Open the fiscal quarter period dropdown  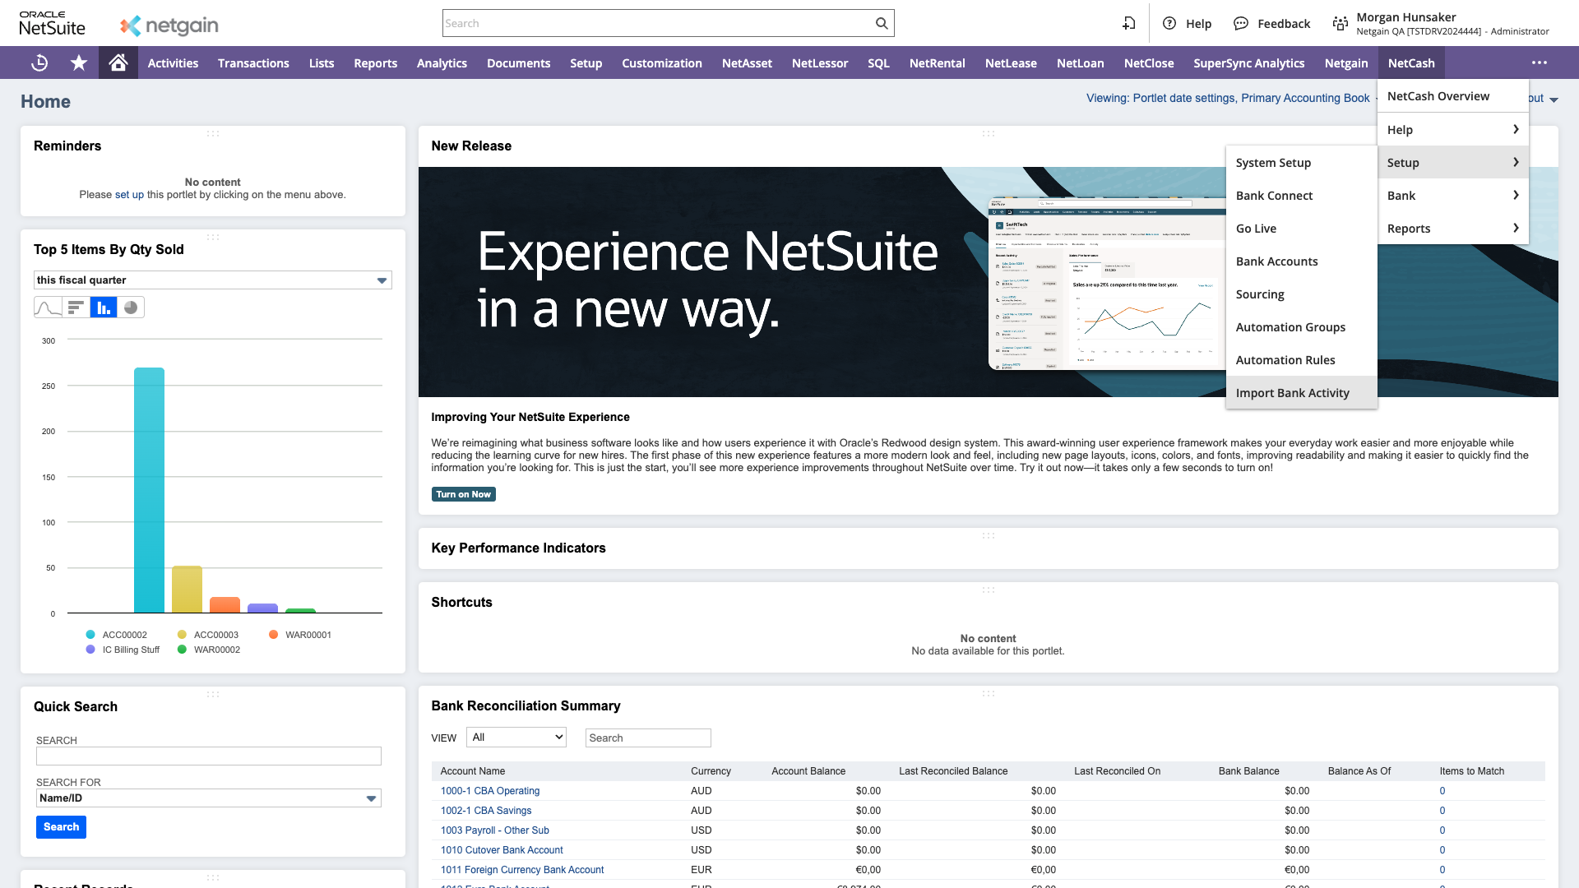(x=213, y=280)
